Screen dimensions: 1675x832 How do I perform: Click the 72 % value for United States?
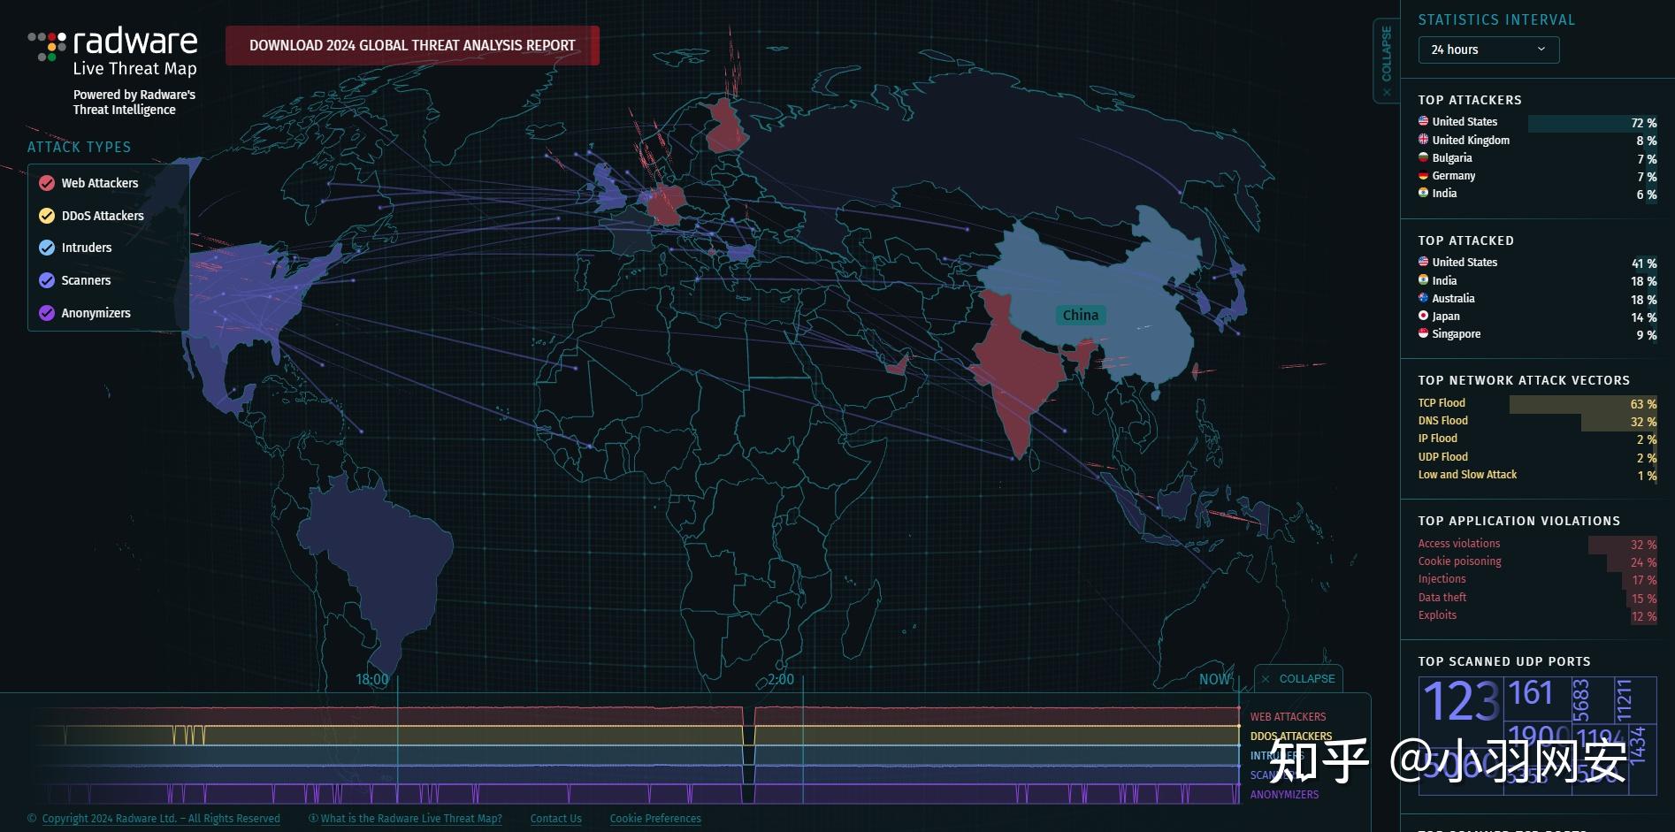click(x=1644, y=123)
